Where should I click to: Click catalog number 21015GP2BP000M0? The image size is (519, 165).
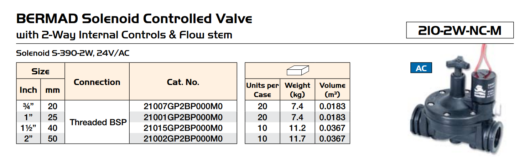point(183,127)
